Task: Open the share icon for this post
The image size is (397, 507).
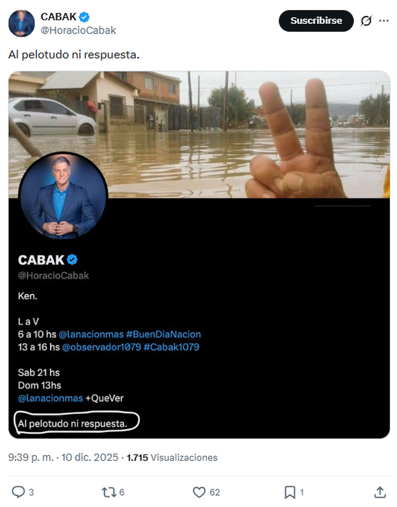Action: click(x=379, y=491)
